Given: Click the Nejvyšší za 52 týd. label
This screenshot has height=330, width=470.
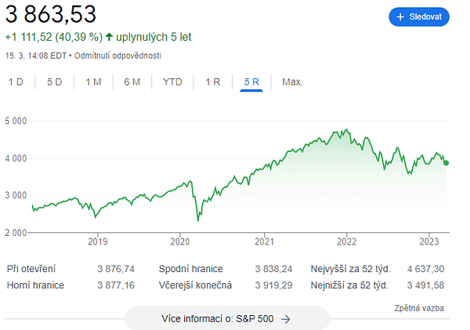Looking at the screenshot, I should pyautogui.click(x=350, y=269).
